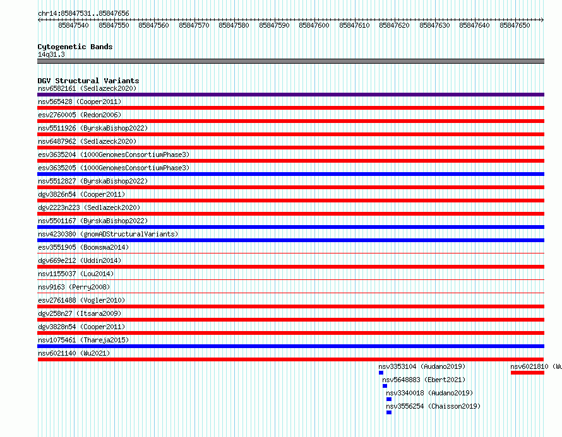Open the nsv5511926 (ByrskaBishop2022) variant
Viewport: 562px width, 437px height.
click(x=93, y=128)
